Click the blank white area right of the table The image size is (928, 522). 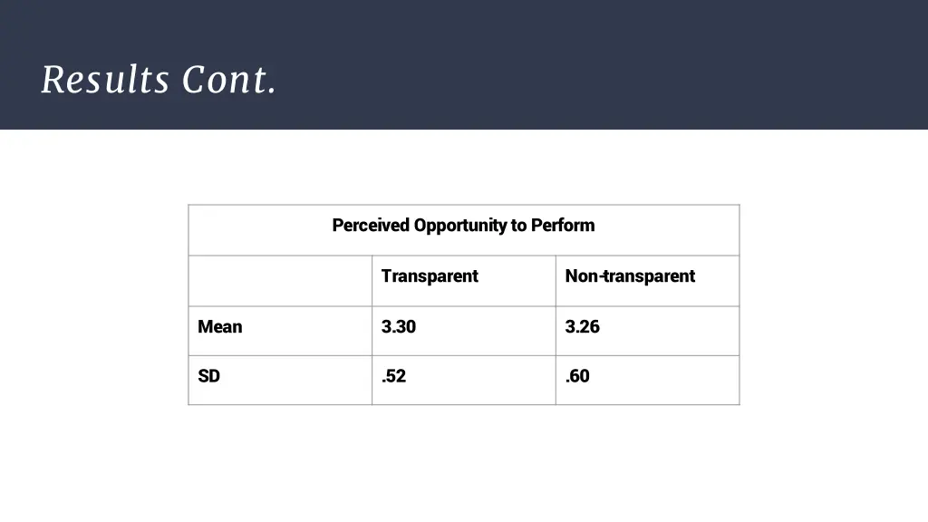(x=834, y=304)
